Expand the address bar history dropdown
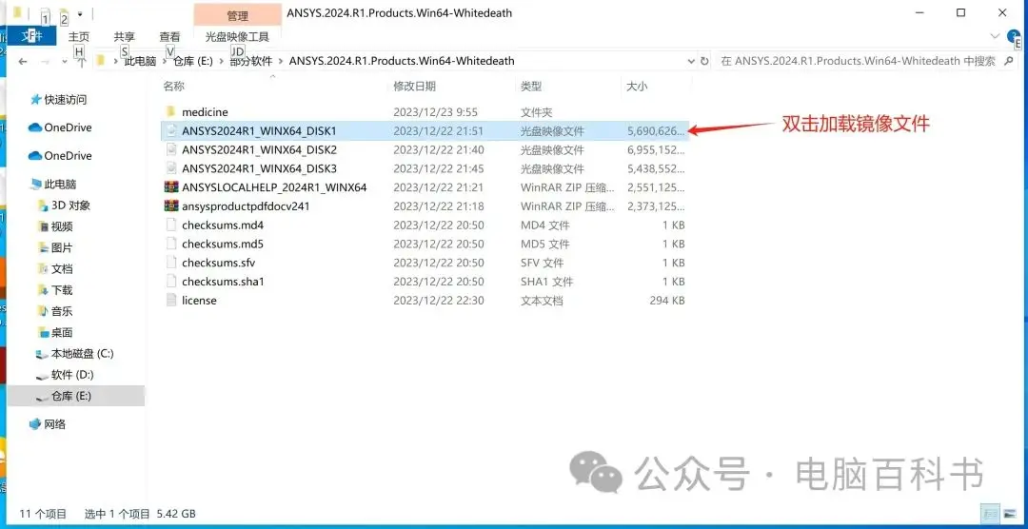1028x529 pixels. point(691,61)
